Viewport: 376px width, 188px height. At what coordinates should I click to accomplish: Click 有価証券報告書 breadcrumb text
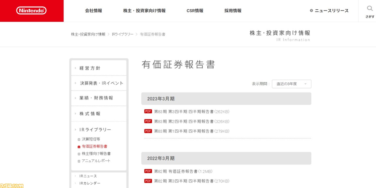pyautogui.click(x=153, y=34)
